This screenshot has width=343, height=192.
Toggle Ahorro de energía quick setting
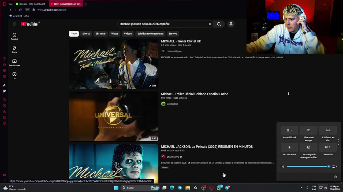(309, 130)
